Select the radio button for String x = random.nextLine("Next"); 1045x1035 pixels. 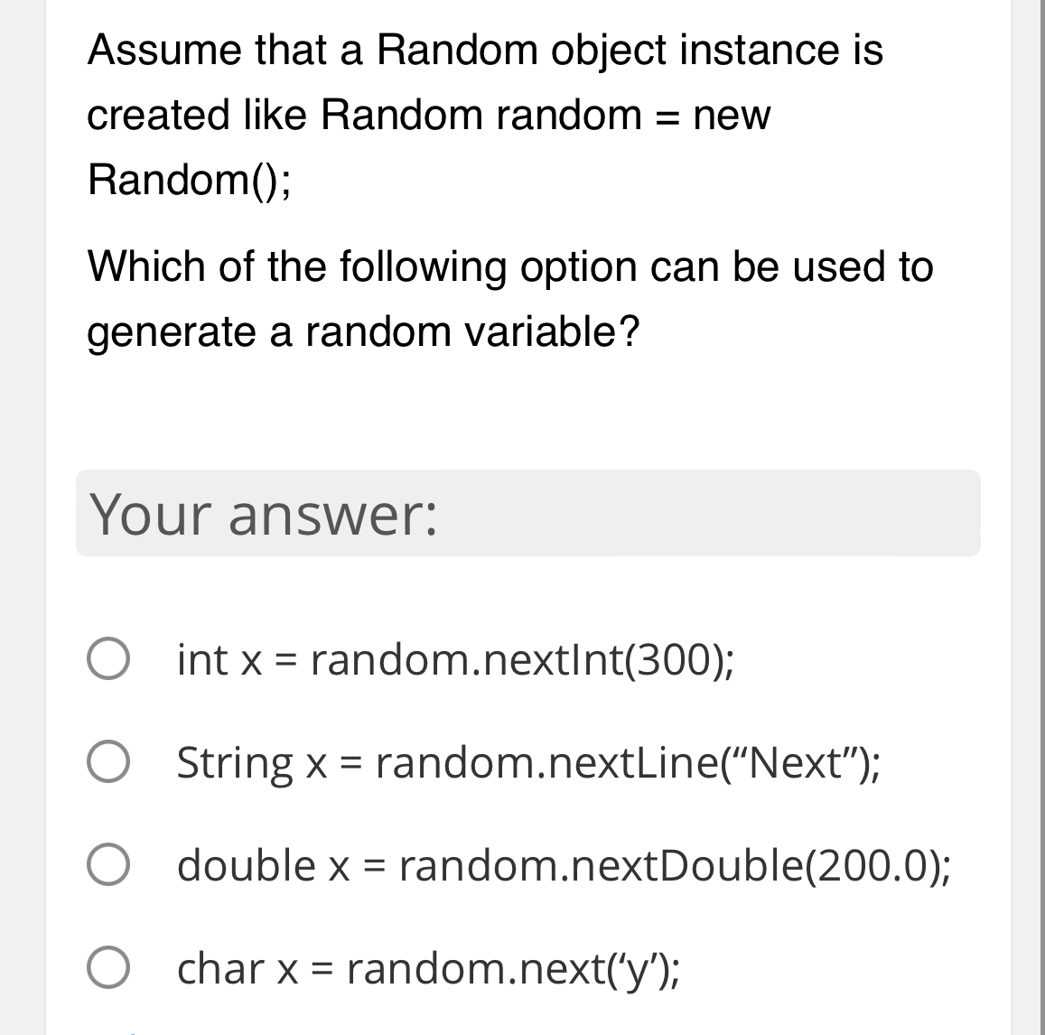pyautogui.click(x=108, y=763)
